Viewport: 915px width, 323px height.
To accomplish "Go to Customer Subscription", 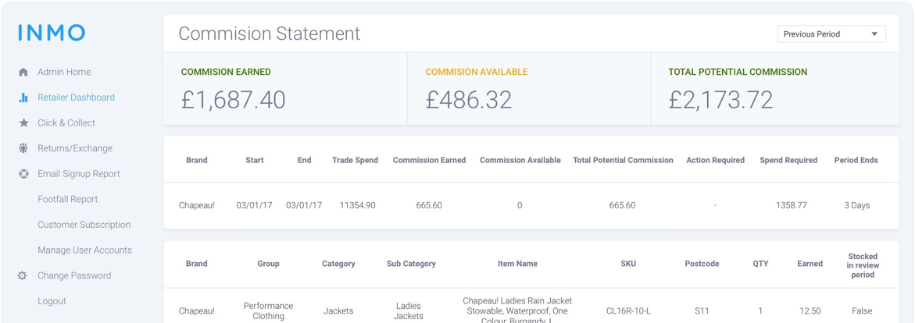I will [84, 225].
